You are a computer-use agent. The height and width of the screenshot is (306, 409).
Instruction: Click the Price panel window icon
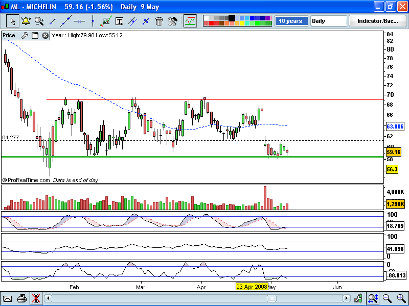(x=35, y=35)
